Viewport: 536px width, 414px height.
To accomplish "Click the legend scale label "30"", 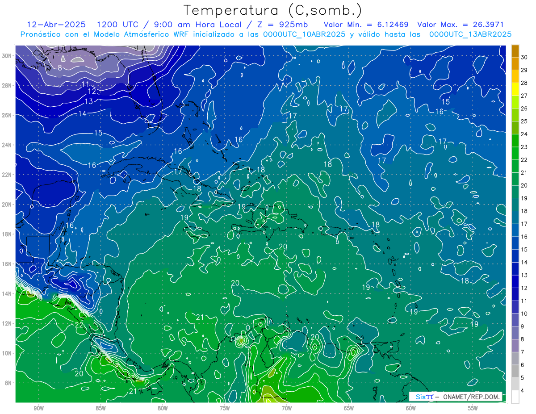I will click(524, 57).
